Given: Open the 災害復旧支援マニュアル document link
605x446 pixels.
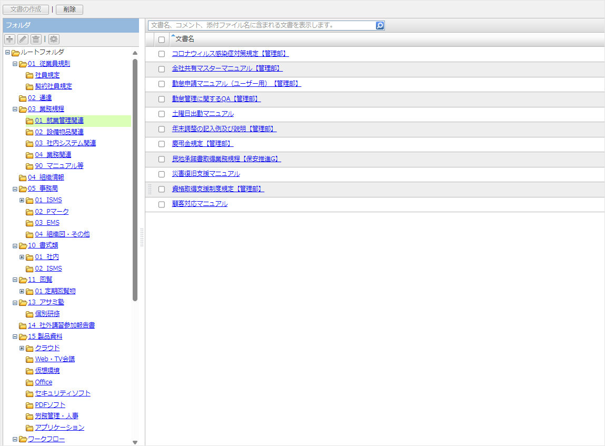Looking at the screenshot, I should tap(206, 174).
